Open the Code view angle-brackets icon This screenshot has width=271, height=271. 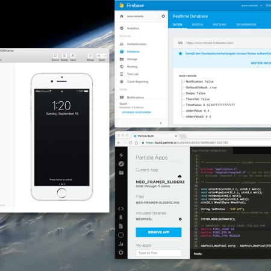point(121,208)
